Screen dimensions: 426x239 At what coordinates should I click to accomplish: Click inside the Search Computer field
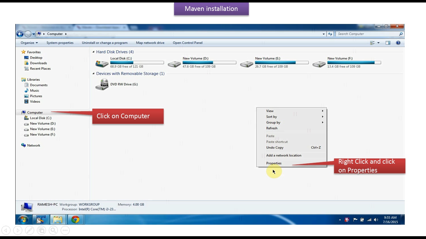click(x=367, y=34)
